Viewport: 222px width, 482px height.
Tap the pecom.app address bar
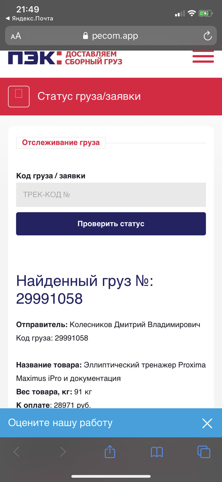tap(111, 36)
